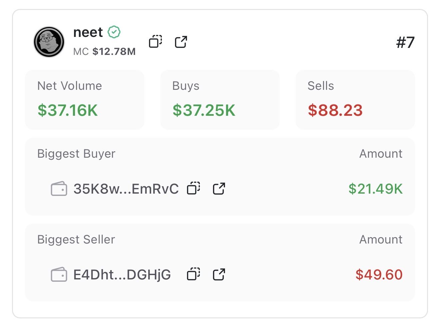Open biggest buyer wallet in explorer
The height and width of the screenshot is (328, 440).
click(x=219, y=189)
